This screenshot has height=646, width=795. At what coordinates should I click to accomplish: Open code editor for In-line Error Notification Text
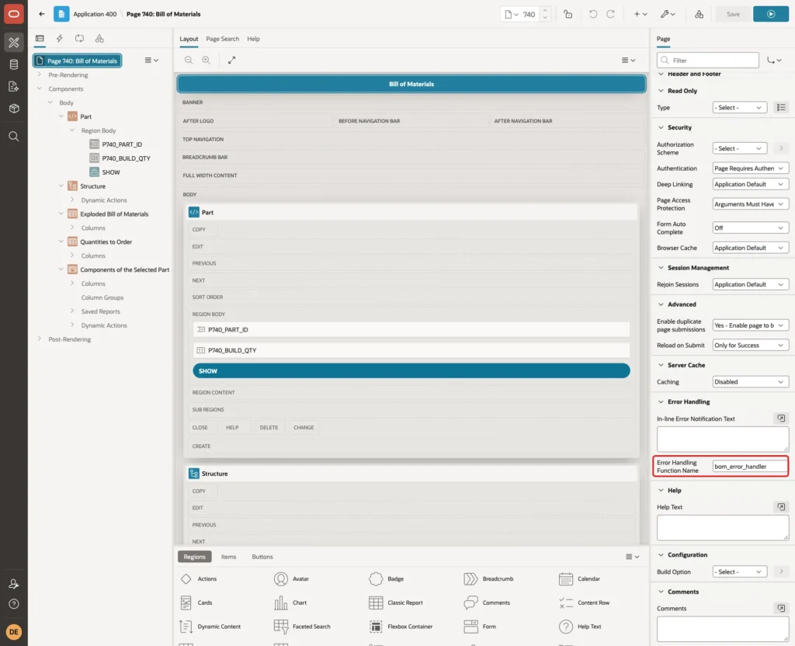(x=781, y=419)
